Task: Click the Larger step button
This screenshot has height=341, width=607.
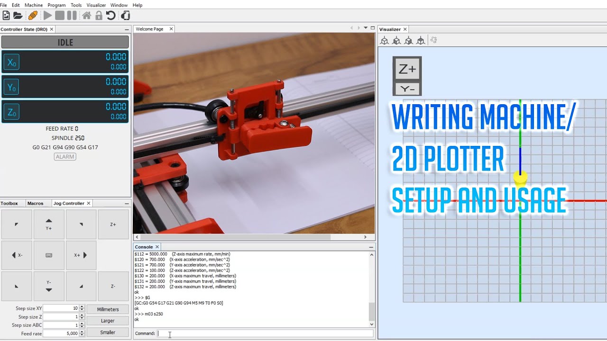Action: click(108, 321)
